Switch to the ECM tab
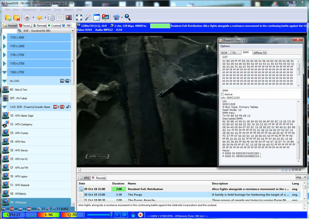Image resolution: width=309 pixels, height=219 pixels. [225, 52]
